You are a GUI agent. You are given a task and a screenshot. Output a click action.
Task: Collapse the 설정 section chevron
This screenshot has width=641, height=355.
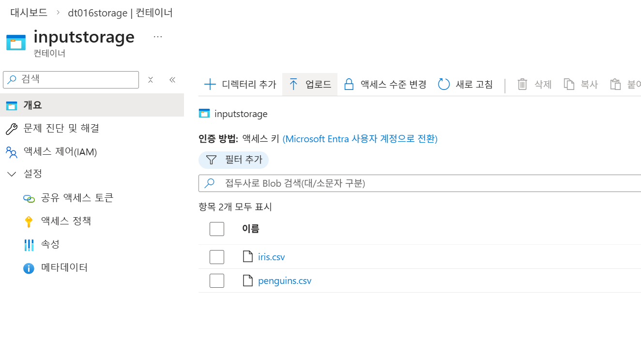[12, 174]
